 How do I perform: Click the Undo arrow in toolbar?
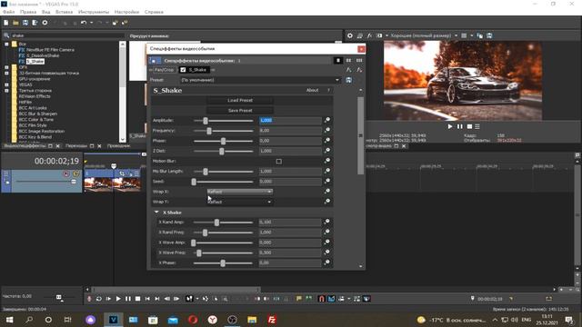pos(84,23)
